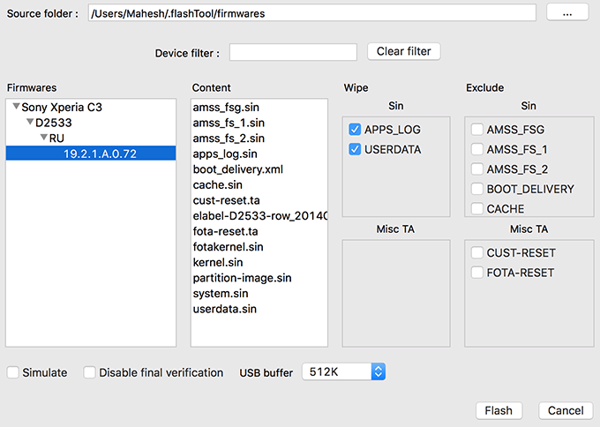Viewport: 600px width, 427px height.
Task: Select system.sin in the Content list
Action: coord(221,293)
